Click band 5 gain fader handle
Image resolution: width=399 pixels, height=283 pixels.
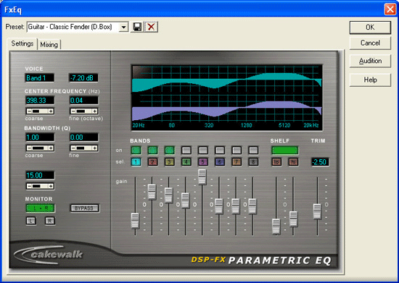click(202, 177)
